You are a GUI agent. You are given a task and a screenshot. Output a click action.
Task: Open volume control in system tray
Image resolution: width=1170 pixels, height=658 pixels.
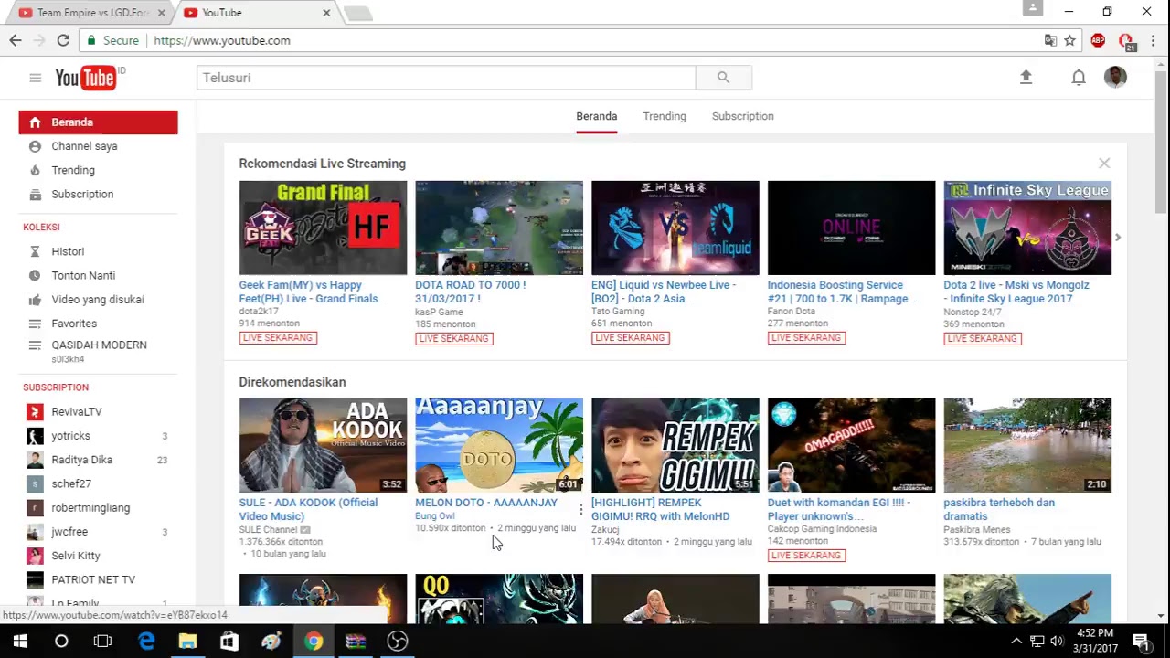coord(1058,642)
